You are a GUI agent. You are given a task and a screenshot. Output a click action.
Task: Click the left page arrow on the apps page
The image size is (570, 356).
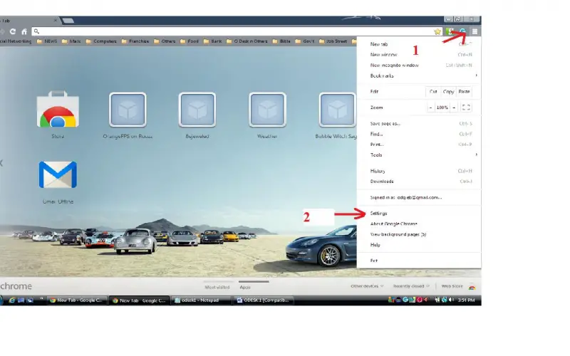click(2, 163)
